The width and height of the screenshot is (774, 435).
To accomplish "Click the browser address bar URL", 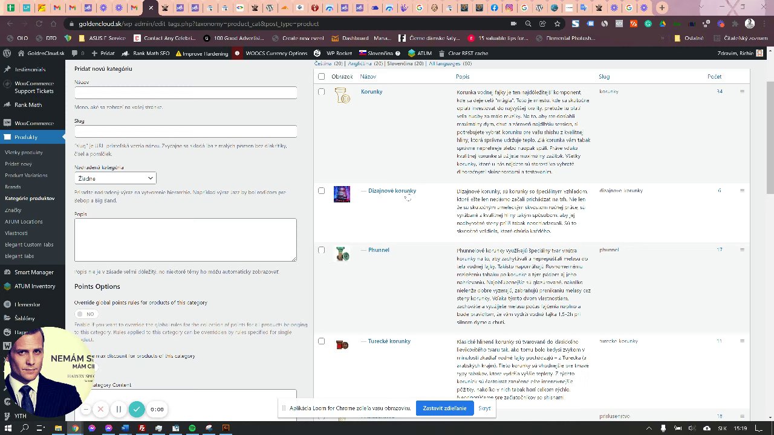I will click(x=200, y=24).
